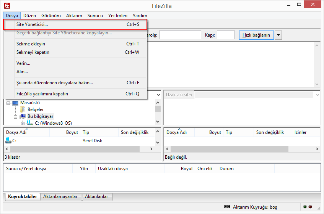The image size is (324, 214).
Task: Switch to the Aktarılanlar tab
Action: (x=96, y=196)
